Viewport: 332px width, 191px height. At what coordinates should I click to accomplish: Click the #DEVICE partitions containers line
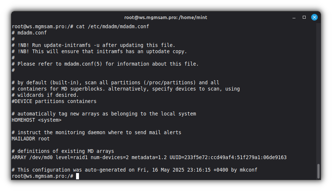click(54, 102)
